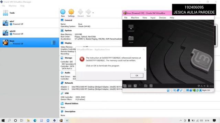Viewport: 220px width, 123px height.
Task: Click the Discard toolbar icon
Action: pyautogui.click(x=80, y=13)
